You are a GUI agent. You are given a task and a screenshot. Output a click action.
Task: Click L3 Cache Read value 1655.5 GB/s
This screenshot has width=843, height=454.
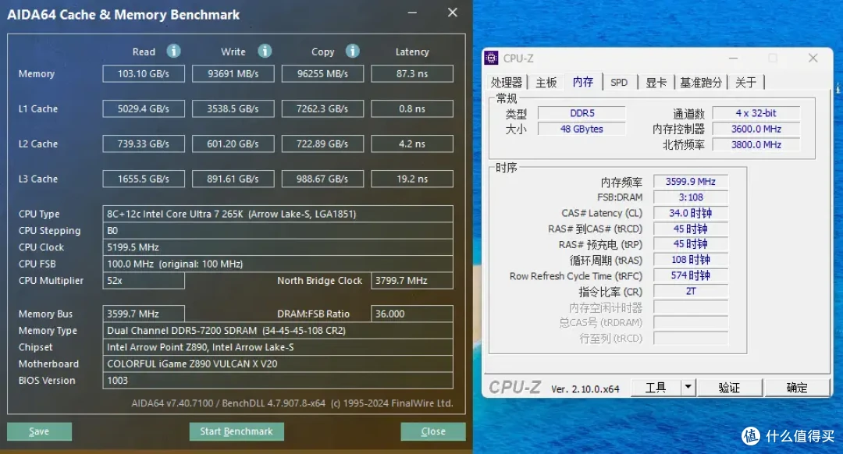tap(144, 179)
